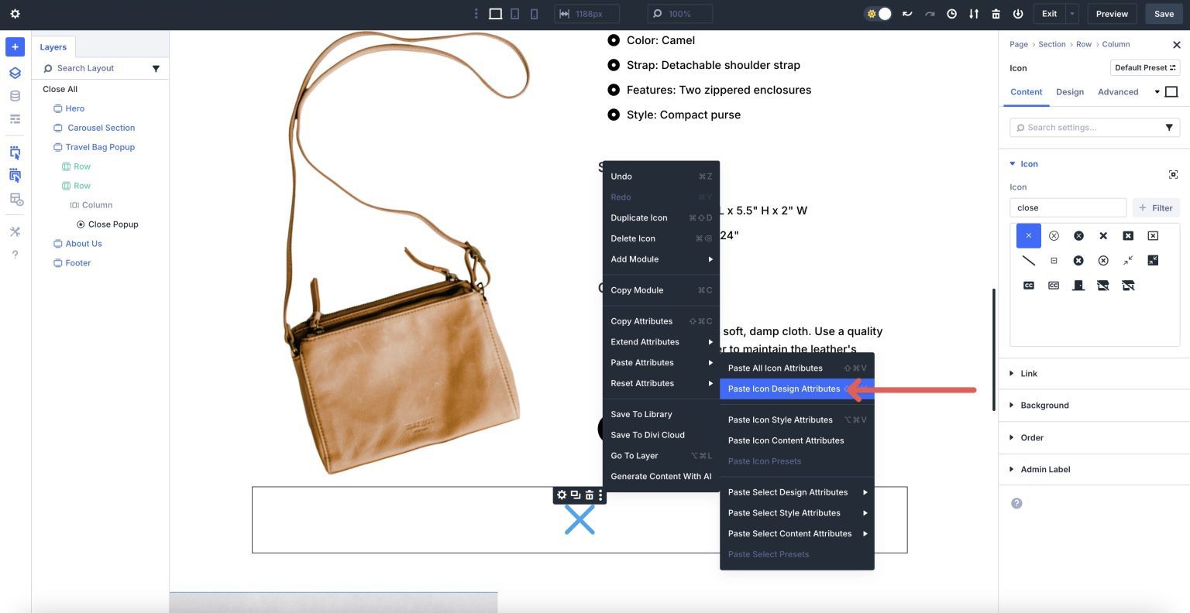Undo the last change via the toolbar arrow
1190x613 pixels.
(x=907, y=13)
